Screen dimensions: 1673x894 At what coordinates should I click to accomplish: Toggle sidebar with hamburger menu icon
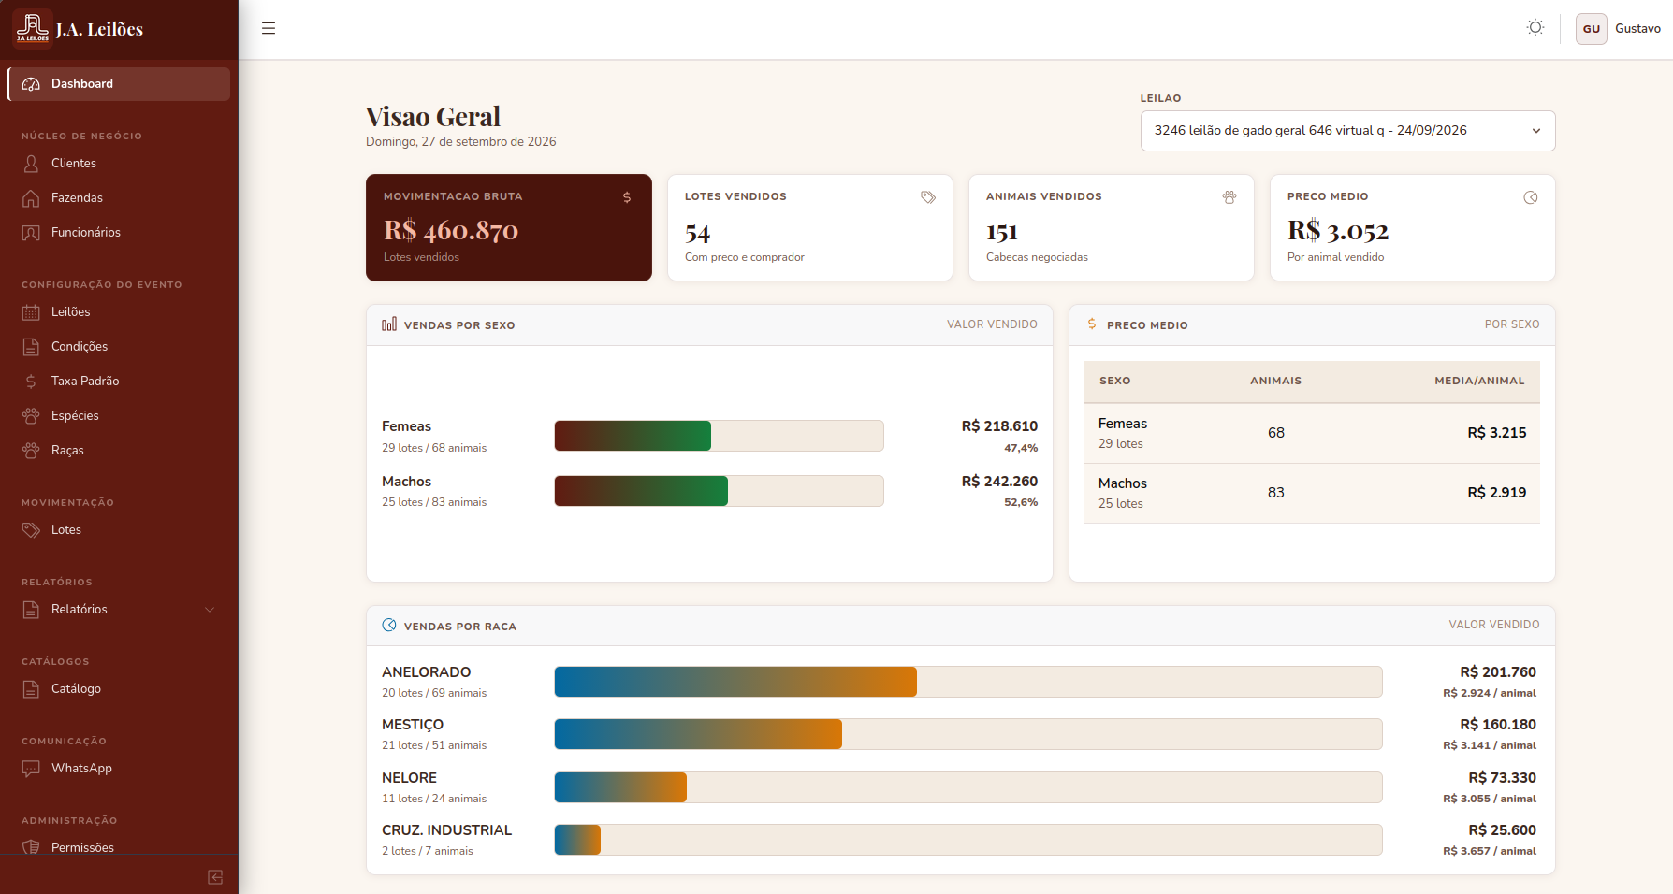pyautogui.click(x=269, y=28)
